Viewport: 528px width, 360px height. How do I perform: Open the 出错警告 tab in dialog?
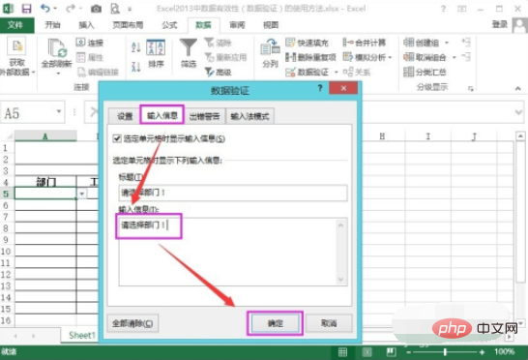pos(205,116)
